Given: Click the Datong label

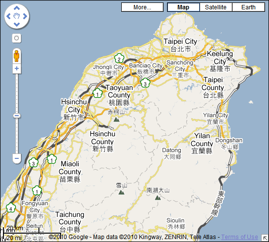Looking at the screenshot, I should click(x=172, y=153).
